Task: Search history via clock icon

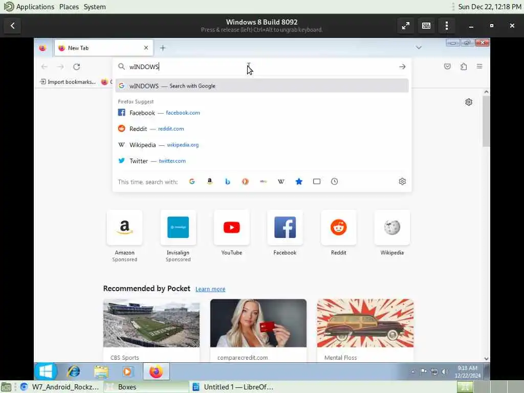Action: pyautogui.click(x=335, y=182)
